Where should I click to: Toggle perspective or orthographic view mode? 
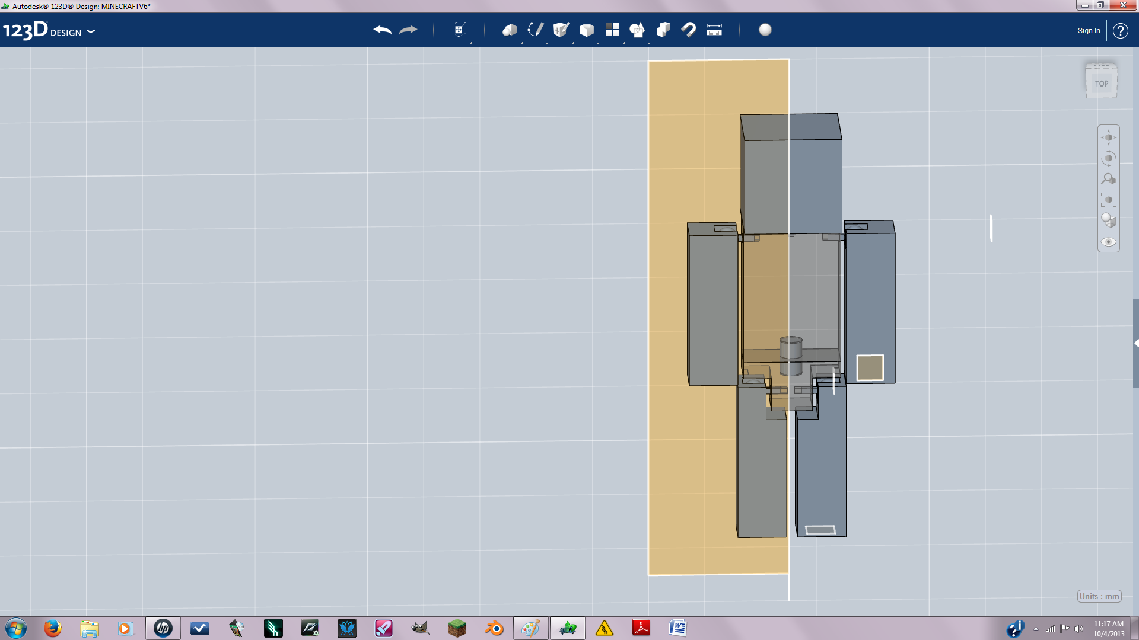[1109, 220]
